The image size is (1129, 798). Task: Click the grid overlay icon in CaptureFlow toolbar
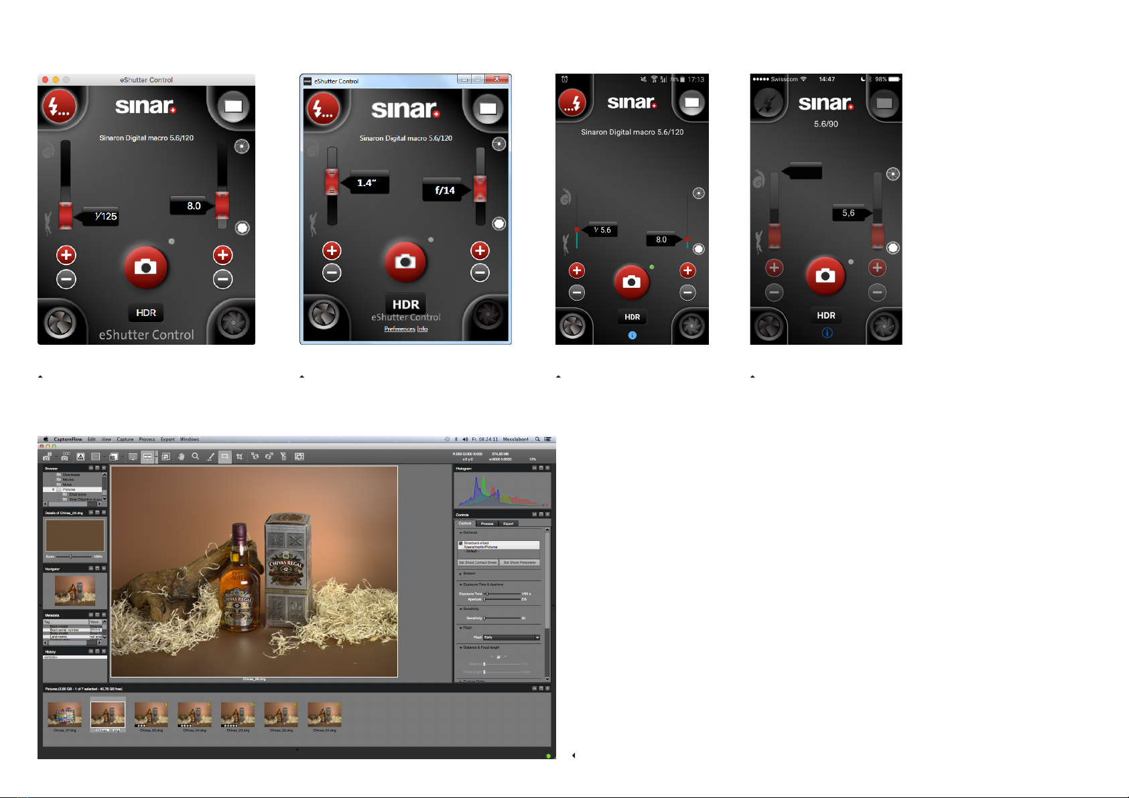95,457
